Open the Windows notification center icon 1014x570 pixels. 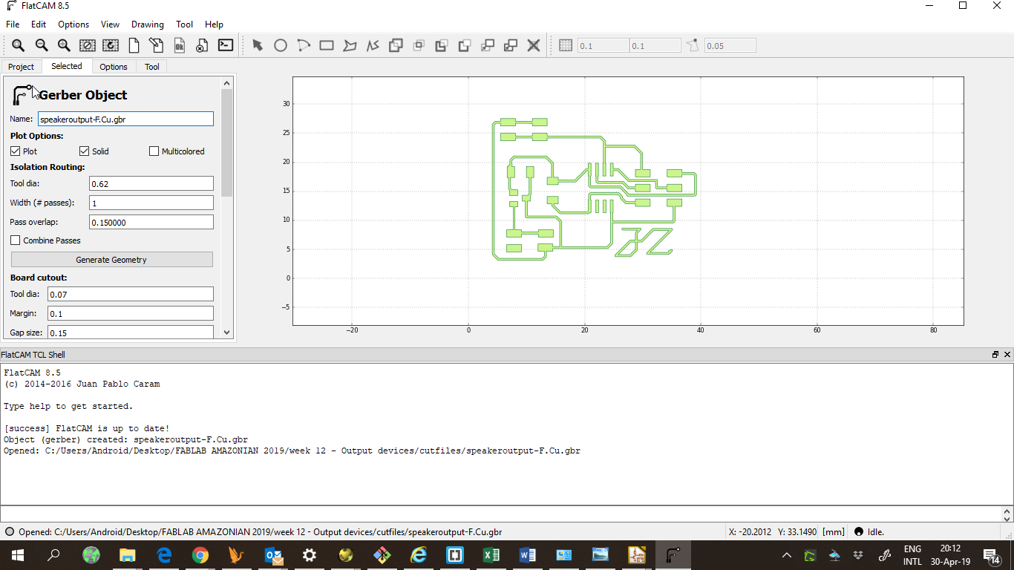point(991,555)
